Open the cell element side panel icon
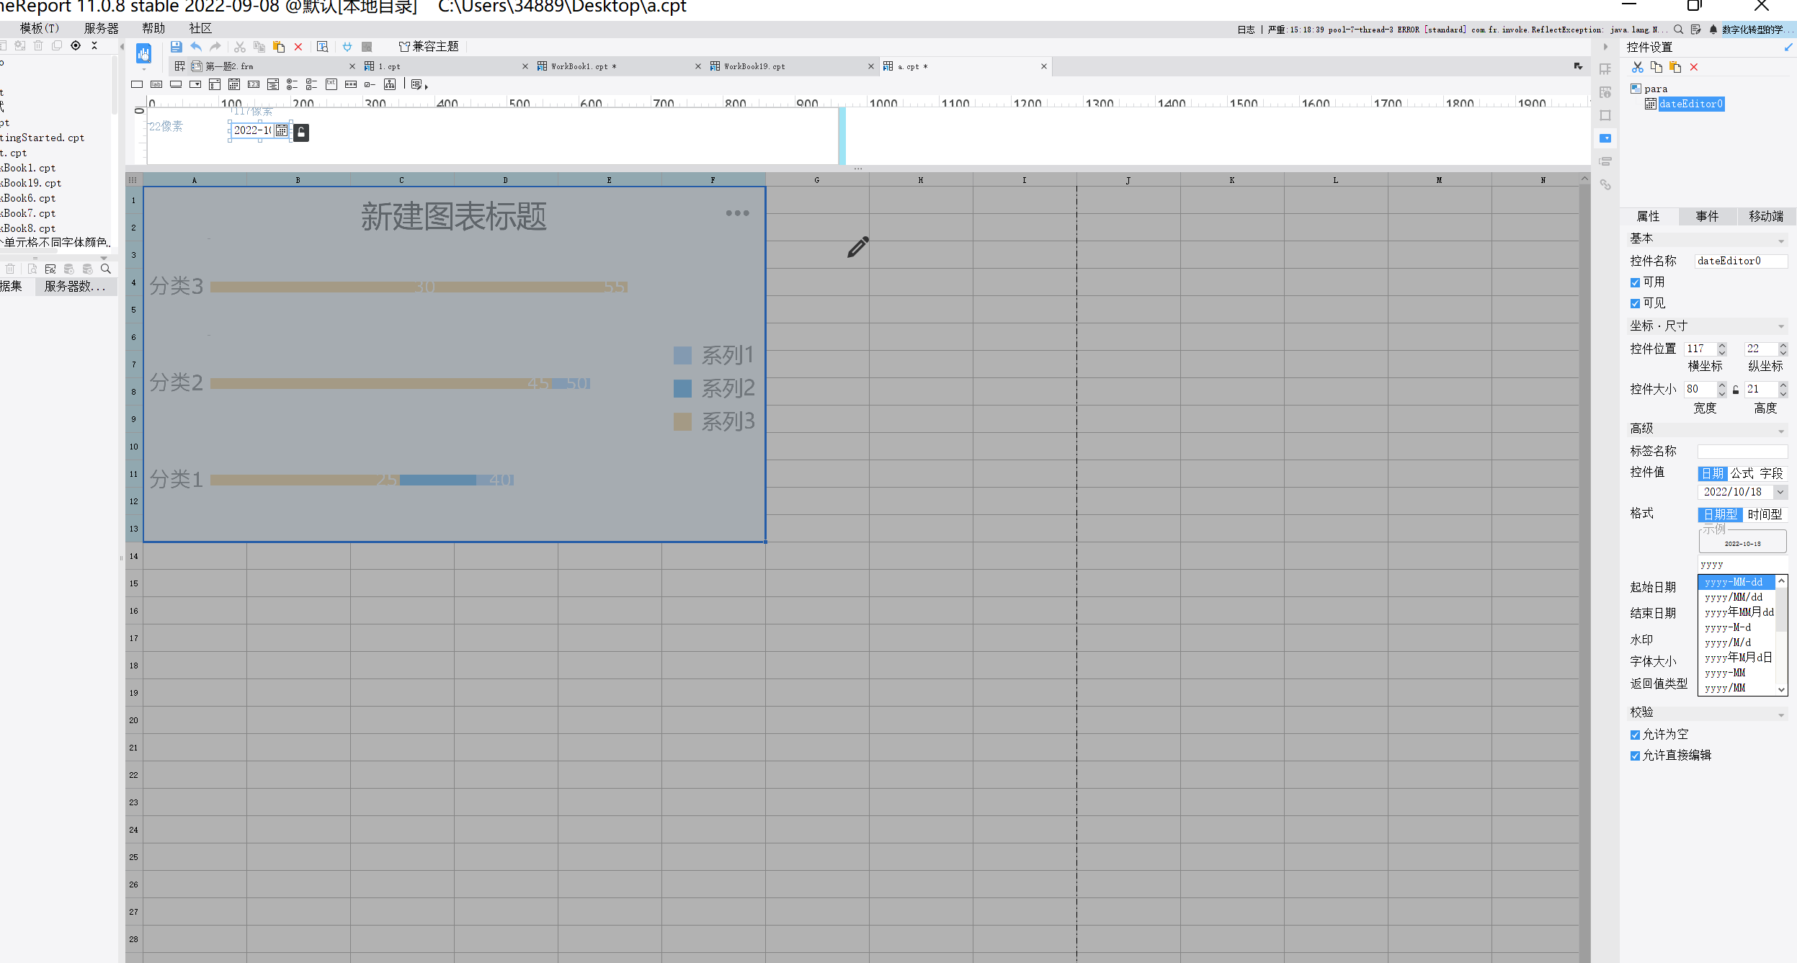Viewport: 1797px width, 963px height. pyautogui.click(x=1605, y=69)
